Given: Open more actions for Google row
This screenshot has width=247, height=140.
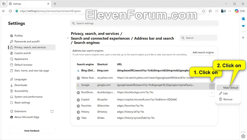Looking at the screenshot, I should click(x=212, y=86).
